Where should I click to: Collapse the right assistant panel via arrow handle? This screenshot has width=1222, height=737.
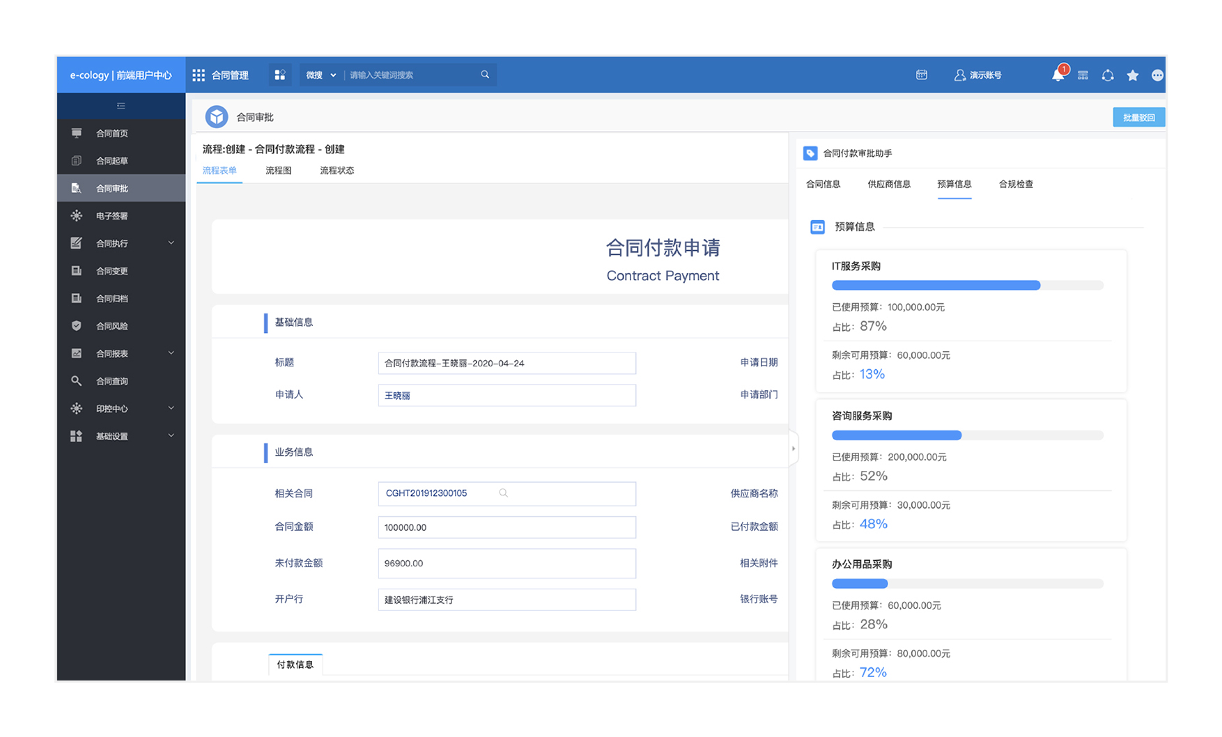click(x=793, y=449)
